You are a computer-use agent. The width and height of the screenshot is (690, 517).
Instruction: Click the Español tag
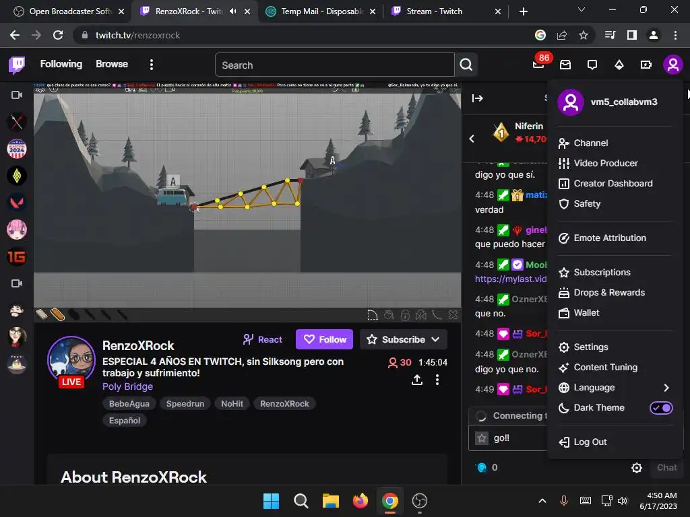(x=125, y=421)
